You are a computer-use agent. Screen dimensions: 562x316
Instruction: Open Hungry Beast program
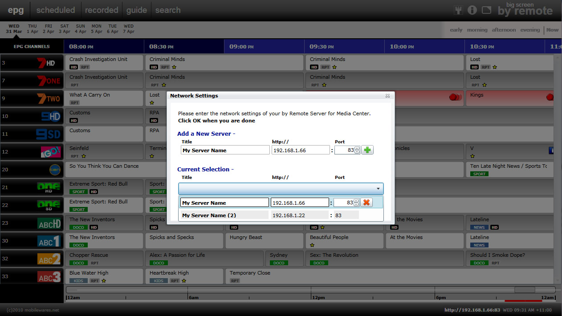coord(264,241)
